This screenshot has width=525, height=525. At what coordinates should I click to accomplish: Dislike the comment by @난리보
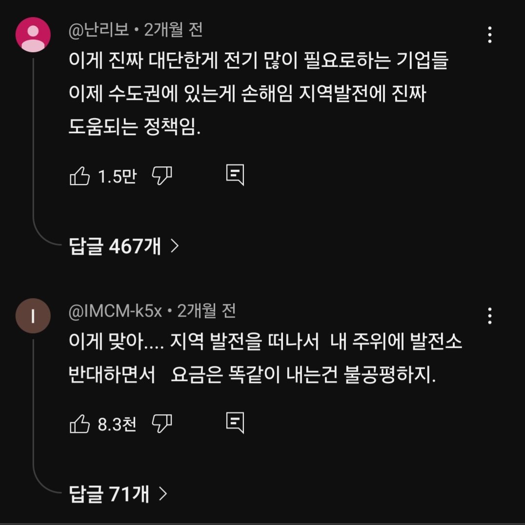point(162,176)
